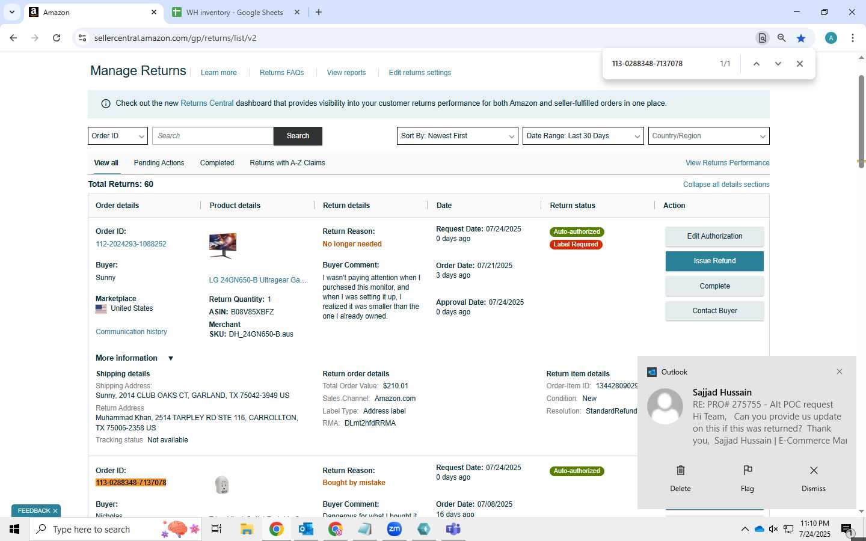Open a new browser tab
Image resolution: width=866 pixels, height=541 pixels.
319,12
